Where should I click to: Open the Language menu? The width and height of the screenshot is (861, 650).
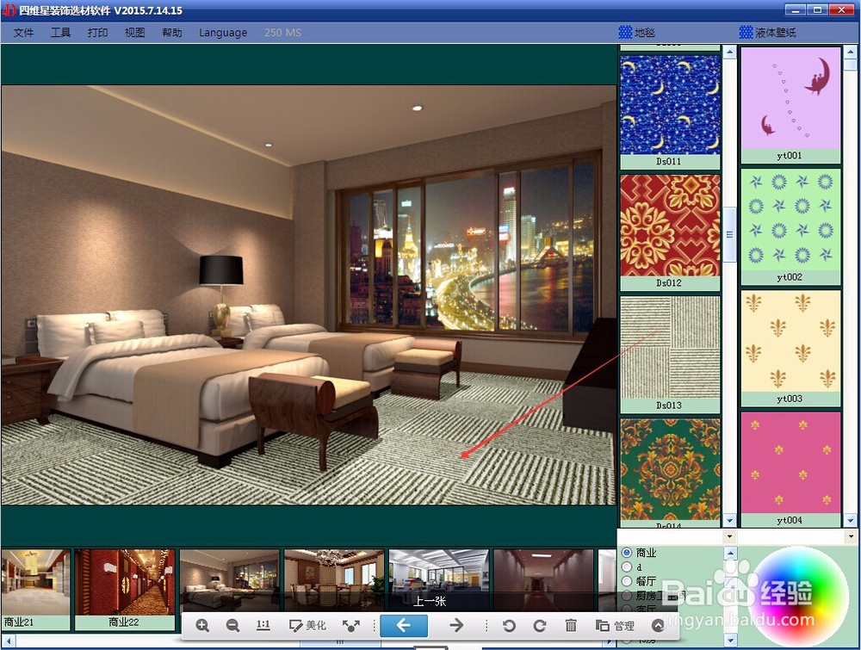(x=223, y=33)
